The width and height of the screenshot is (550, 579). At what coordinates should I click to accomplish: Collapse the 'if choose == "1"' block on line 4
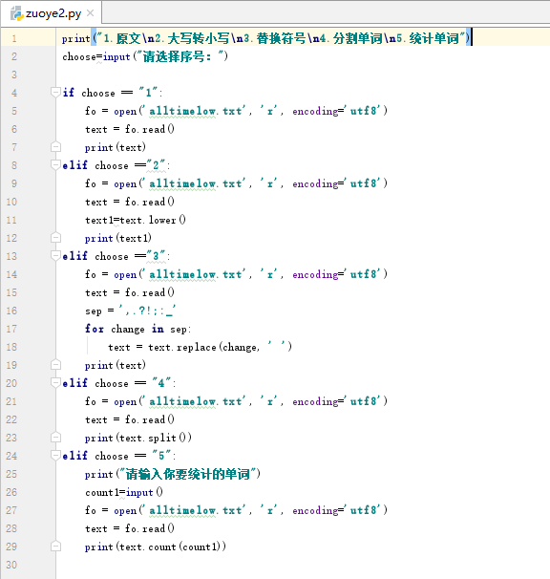pyautogui.click(x=55, y=92)
